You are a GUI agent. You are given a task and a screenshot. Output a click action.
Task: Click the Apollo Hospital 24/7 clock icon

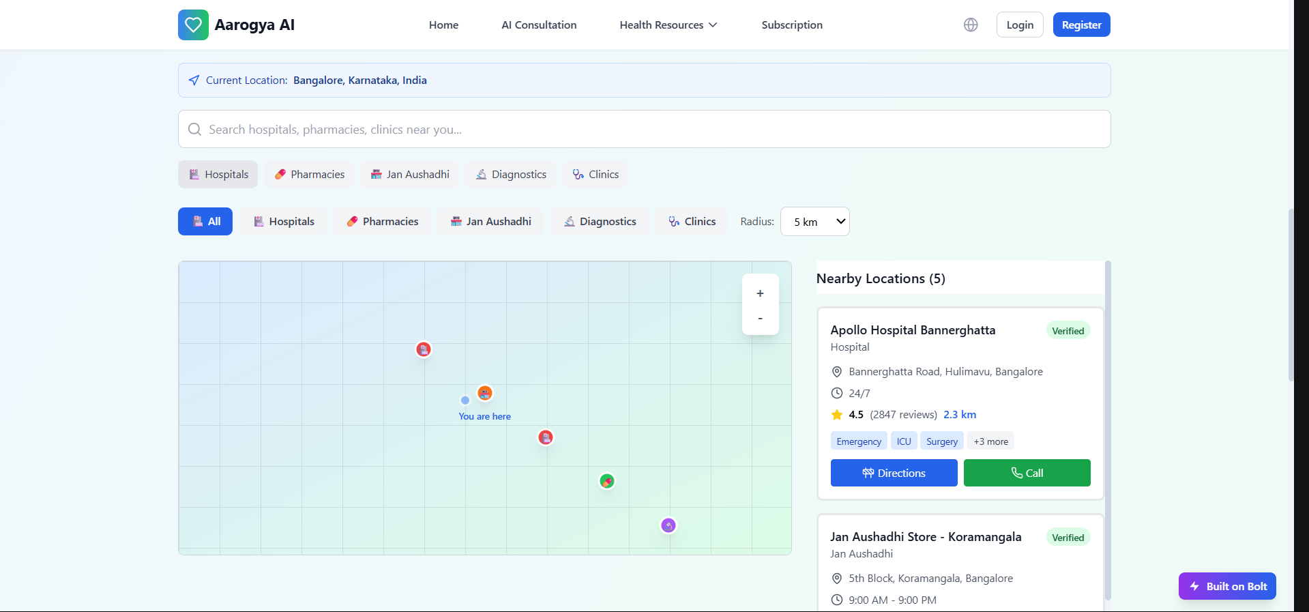point(837,393)
